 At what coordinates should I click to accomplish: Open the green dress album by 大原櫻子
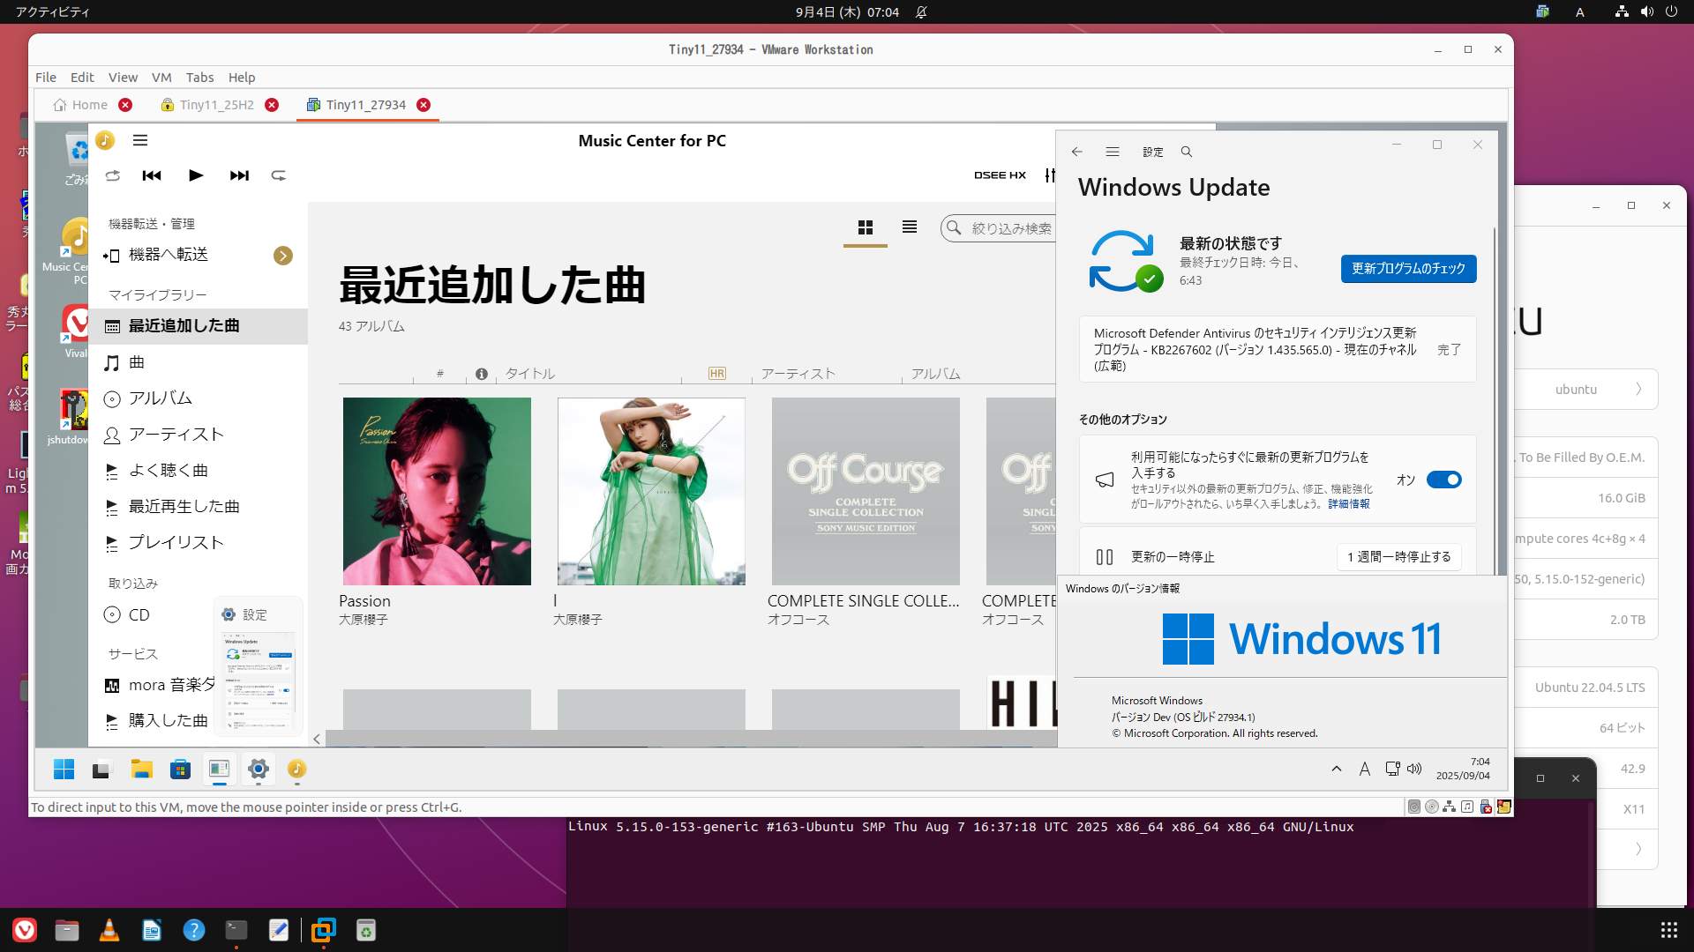pos(651,491)
